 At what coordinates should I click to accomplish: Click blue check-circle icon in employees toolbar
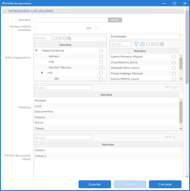[x=153, y=44]
